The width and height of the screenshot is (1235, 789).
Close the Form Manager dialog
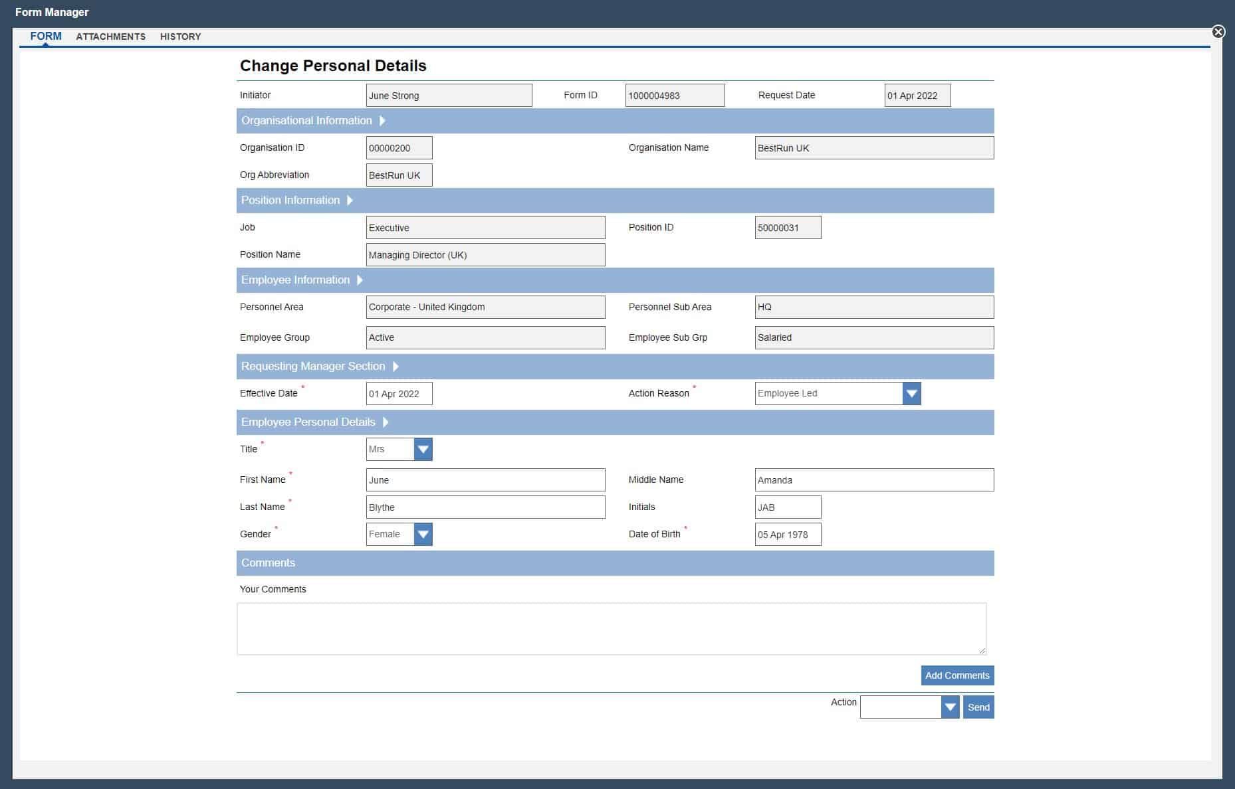(x=1218, y=32)
